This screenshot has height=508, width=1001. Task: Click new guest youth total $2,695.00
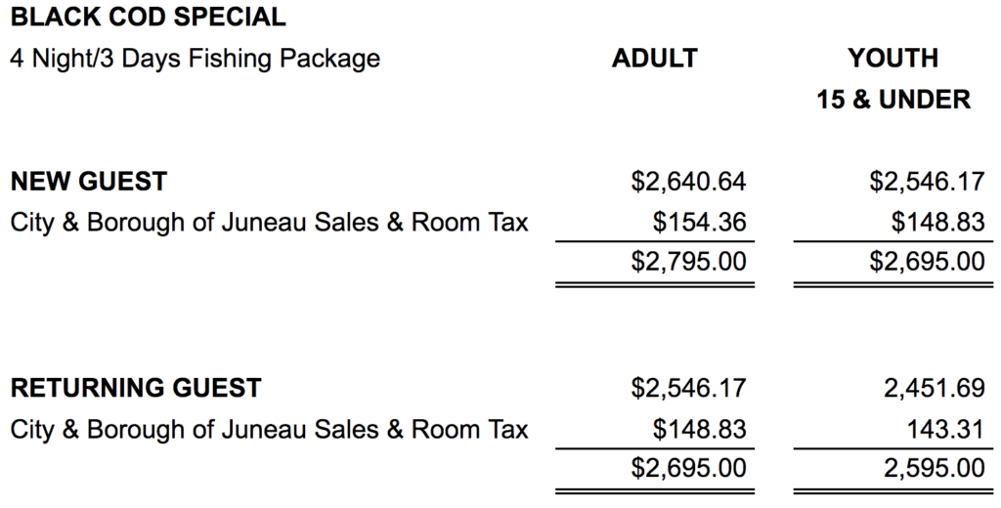(927, 262)
